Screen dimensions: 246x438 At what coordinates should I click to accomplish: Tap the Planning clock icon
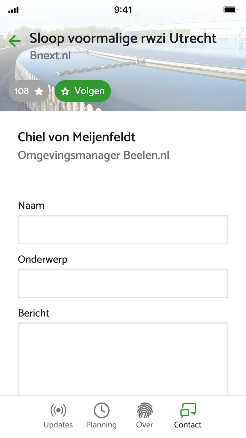(102, 411)
